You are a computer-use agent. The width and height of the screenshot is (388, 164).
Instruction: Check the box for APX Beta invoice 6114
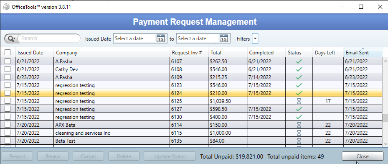point(8,125)
